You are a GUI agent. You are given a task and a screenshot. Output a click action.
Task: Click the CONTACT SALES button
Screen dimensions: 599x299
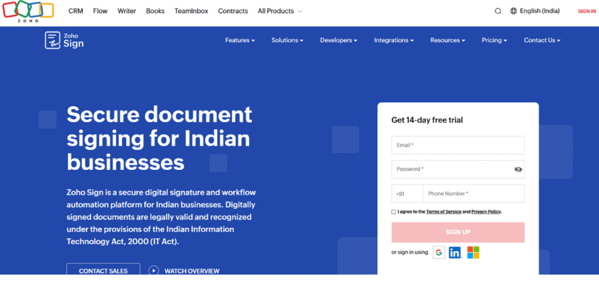(x=103, y=269)
